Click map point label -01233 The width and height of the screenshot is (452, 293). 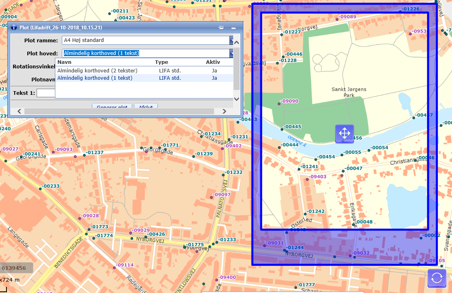(227, 240)
